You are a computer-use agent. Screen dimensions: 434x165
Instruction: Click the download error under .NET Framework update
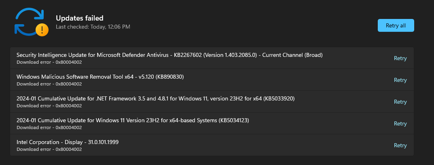click(49, 106)
